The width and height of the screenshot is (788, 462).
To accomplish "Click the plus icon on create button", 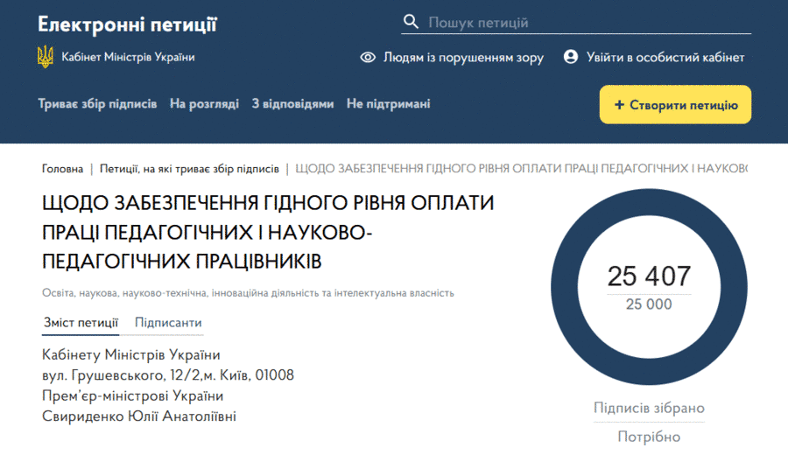I will (x=619, y=105).
